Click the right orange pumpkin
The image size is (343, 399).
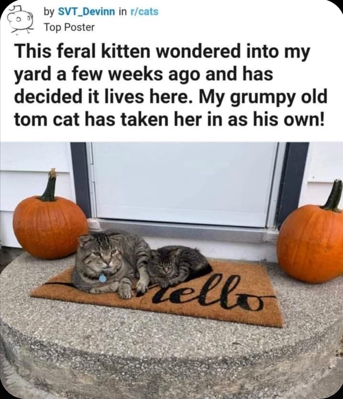[310, 244]
